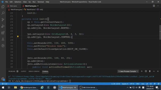Click the init() breadcrumb item
161x90 pixels.
point(41,9)
